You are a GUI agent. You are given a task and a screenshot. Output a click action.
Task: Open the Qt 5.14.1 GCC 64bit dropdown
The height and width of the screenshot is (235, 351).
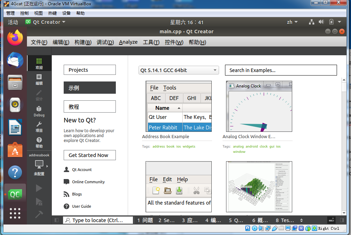[x=178, y=70]
